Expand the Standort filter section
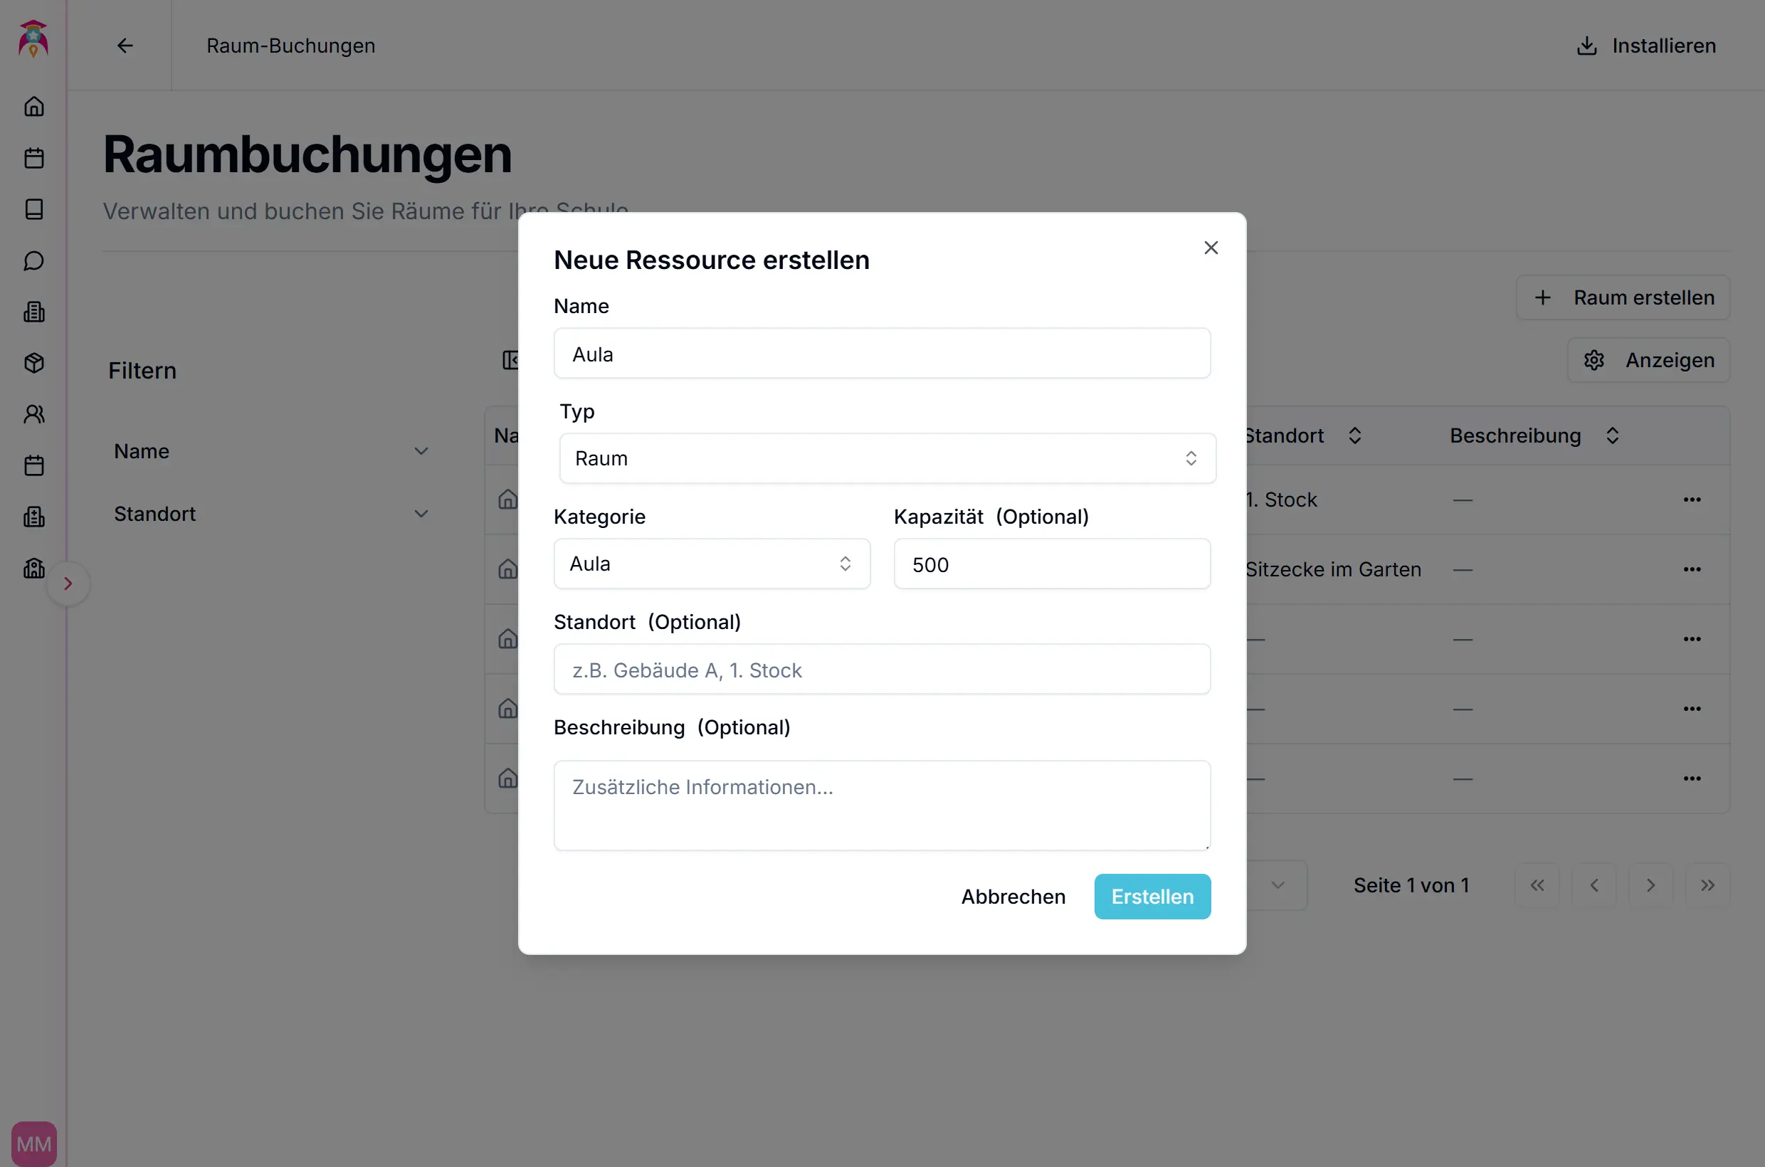Image resolution: width=1765 pixels, height=1167 pixels. tap(271, 514)
